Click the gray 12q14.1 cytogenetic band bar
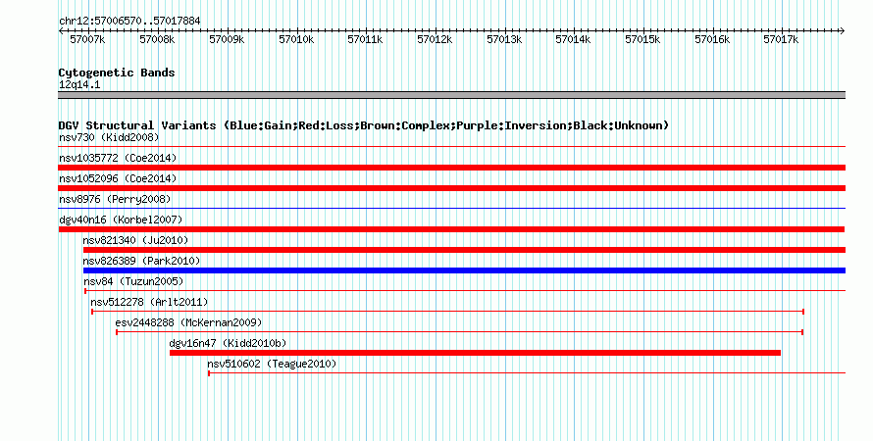The height and width of the screenshot is (441, 873). coord(451,95)
